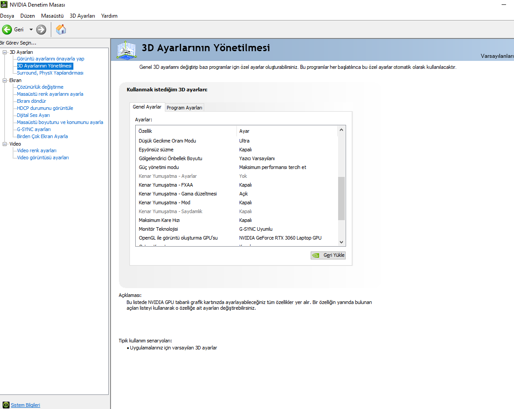Screen dimensions: 514x409
Task: Click the Forward arrow icon
Action: pos(41,30)
